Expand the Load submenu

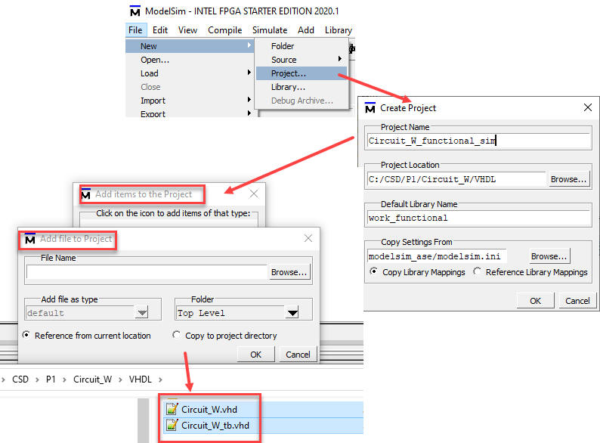tap(190, 73)
